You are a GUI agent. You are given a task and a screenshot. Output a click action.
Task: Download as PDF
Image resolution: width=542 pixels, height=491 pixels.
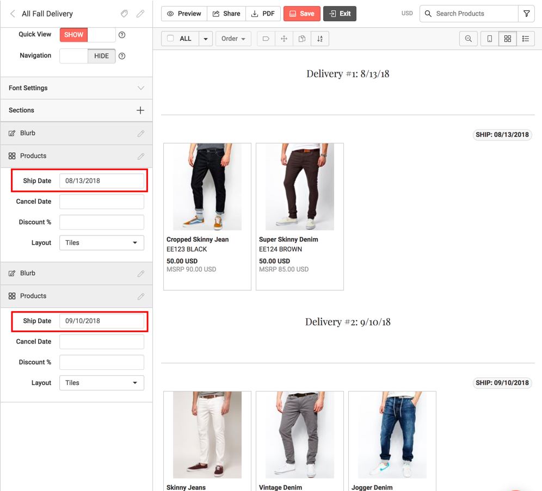(263, 14)
